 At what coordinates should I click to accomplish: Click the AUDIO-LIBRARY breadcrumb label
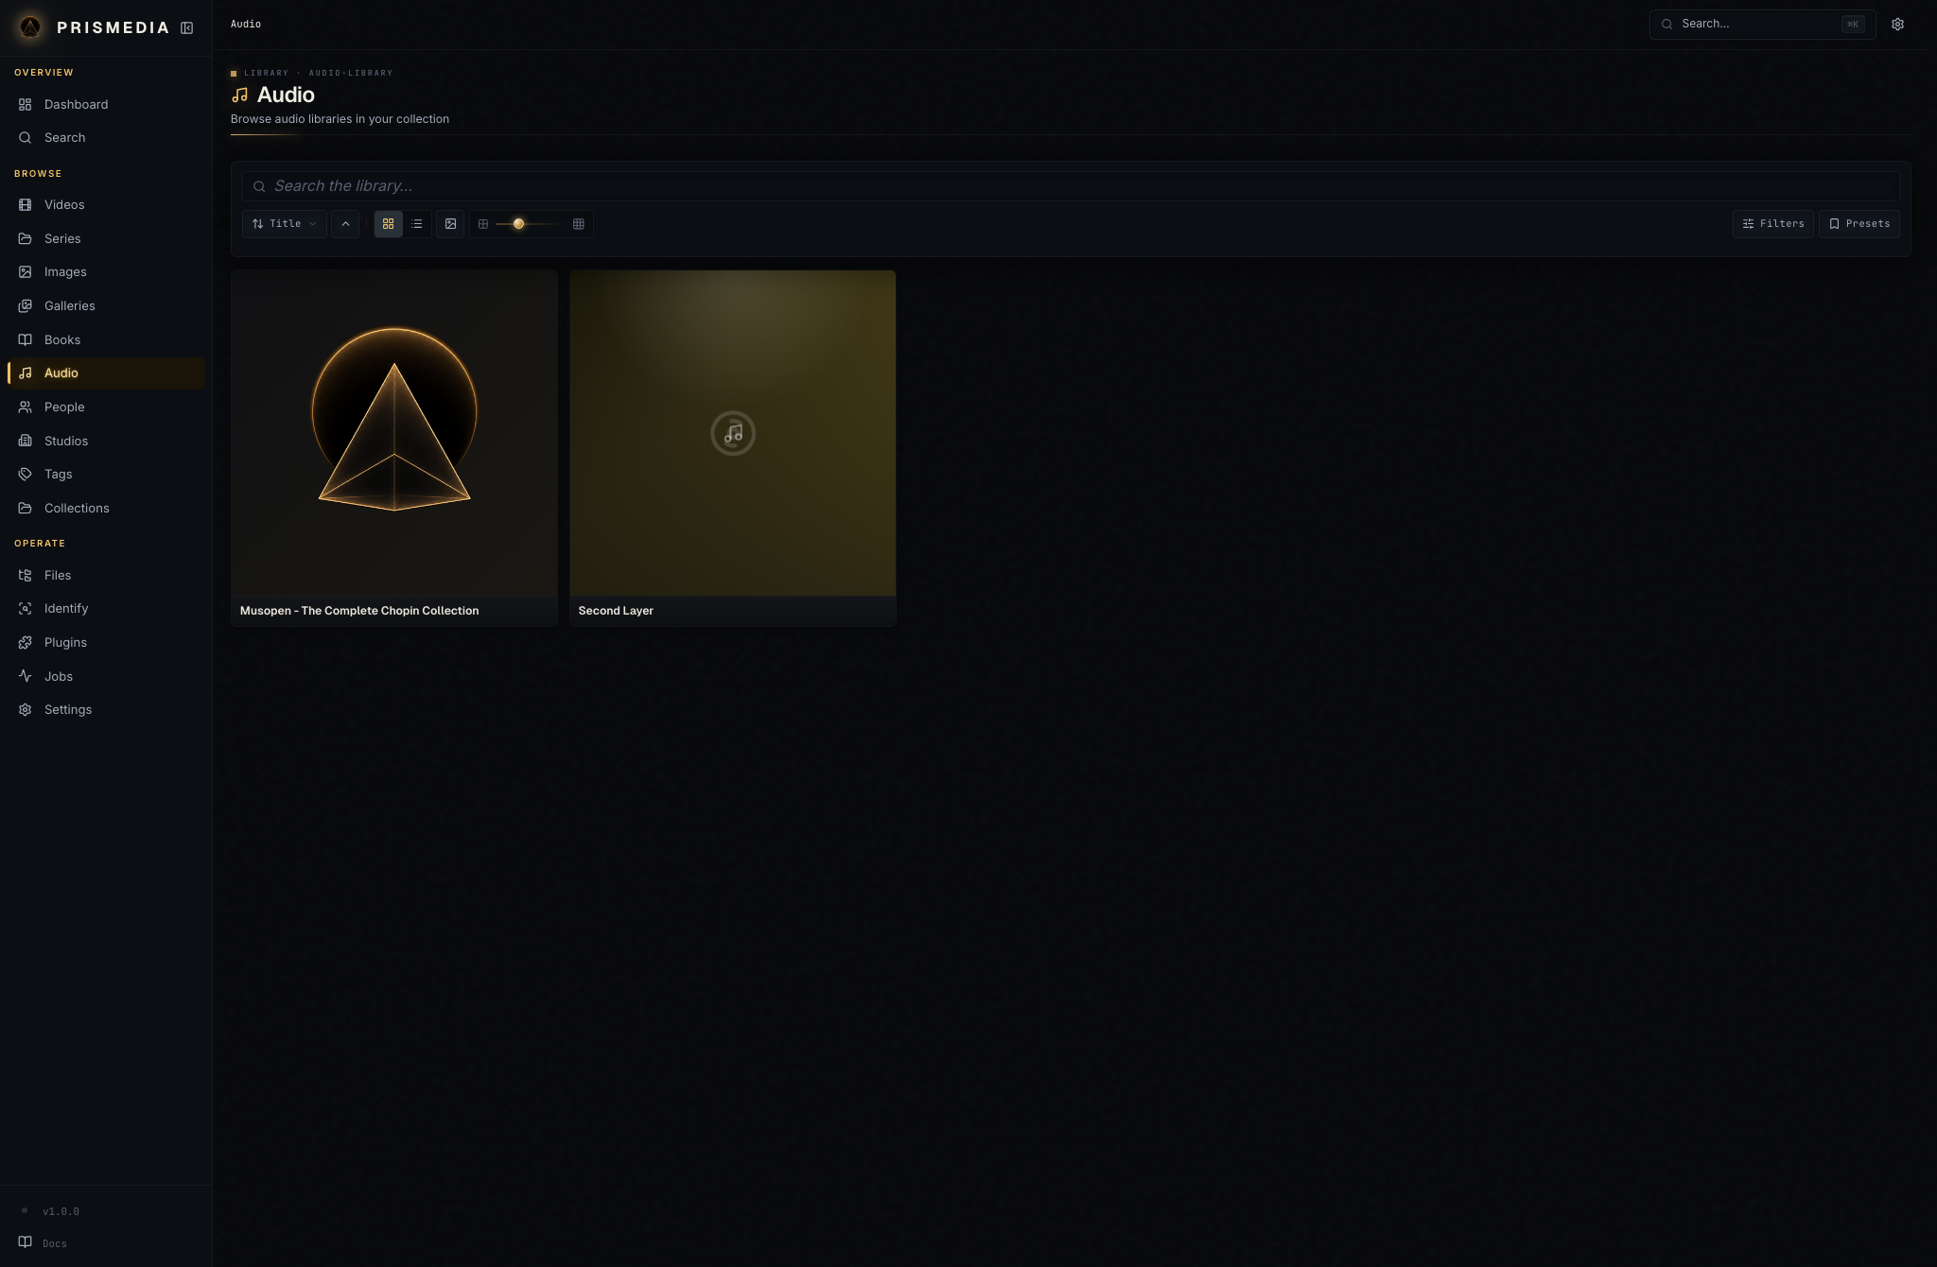click(351, 73)
